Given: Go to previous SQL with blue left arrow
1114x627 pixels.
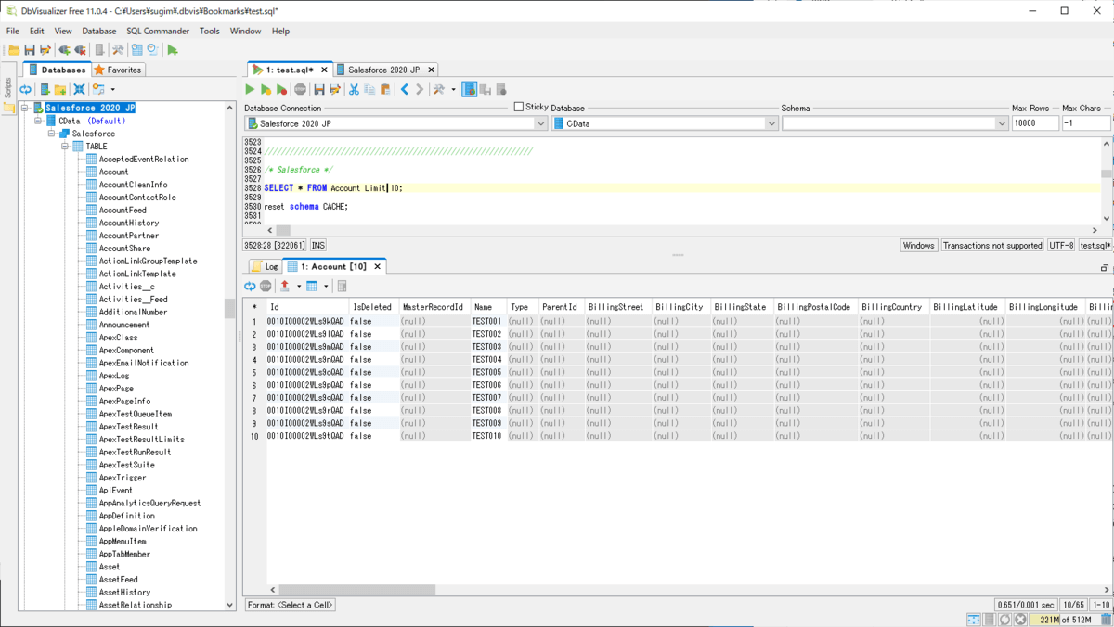Looking at the screenshot, I should tap(405, 90).
